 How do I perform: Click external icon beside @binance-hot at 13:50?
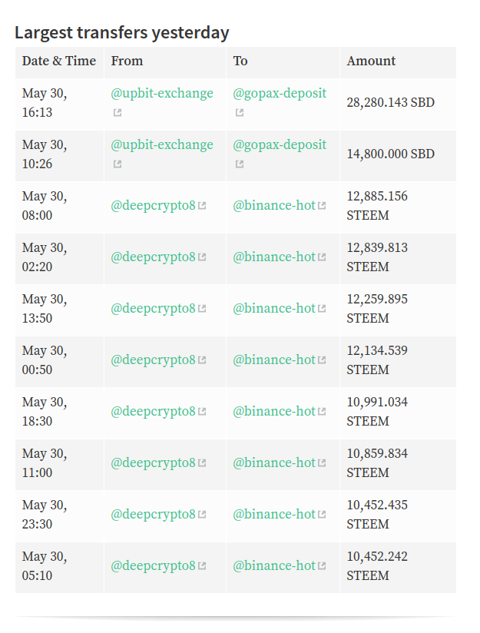click(x=322, y=309)
